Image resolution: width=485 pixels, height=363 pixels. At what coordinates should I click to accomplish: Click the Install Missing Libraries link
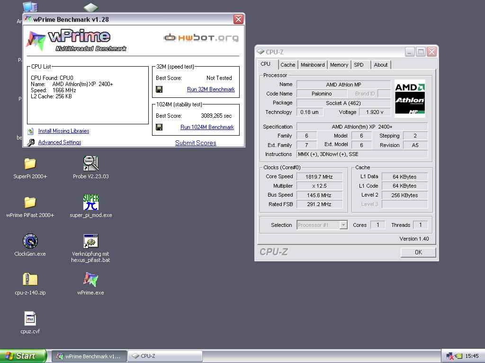tap(64, 131)
